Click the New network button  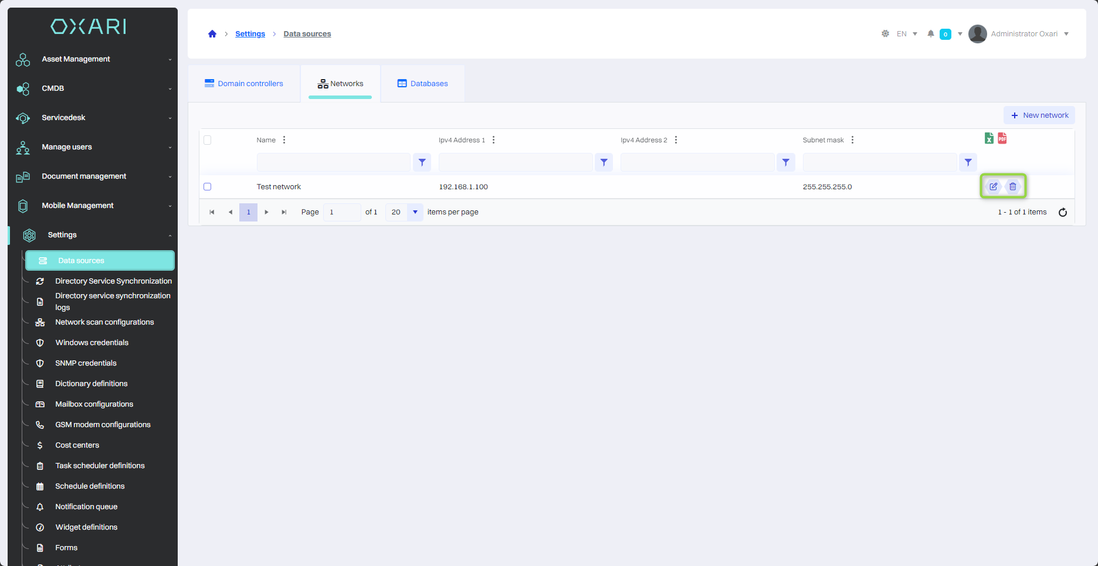click(x=1039, y=115)
